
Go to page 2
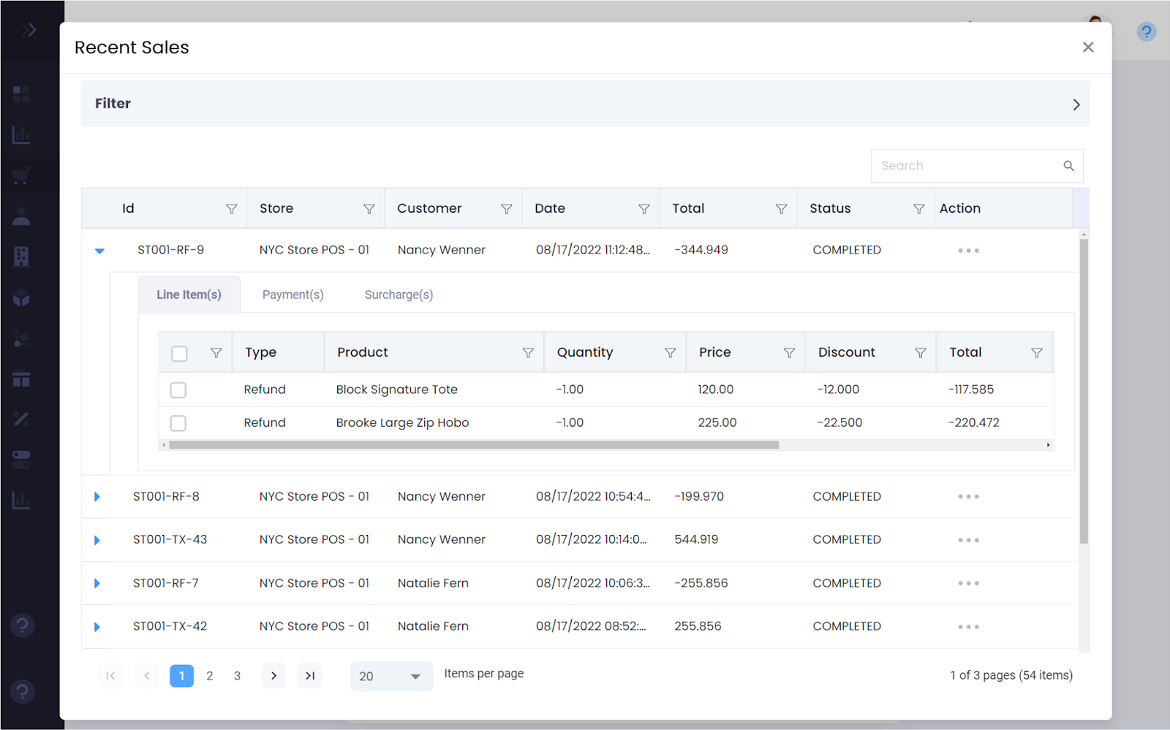[210, 676]
